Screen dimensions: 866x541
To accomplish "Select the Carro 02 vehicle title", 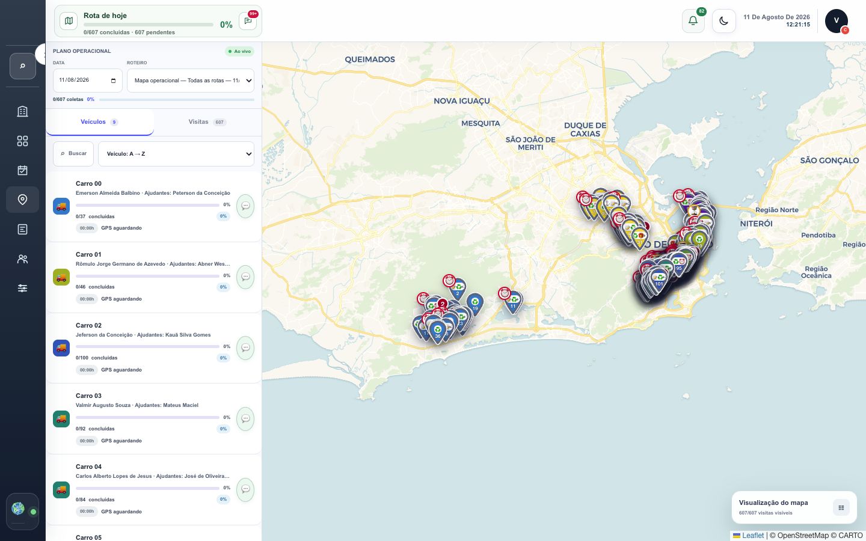I will point(89,326).
